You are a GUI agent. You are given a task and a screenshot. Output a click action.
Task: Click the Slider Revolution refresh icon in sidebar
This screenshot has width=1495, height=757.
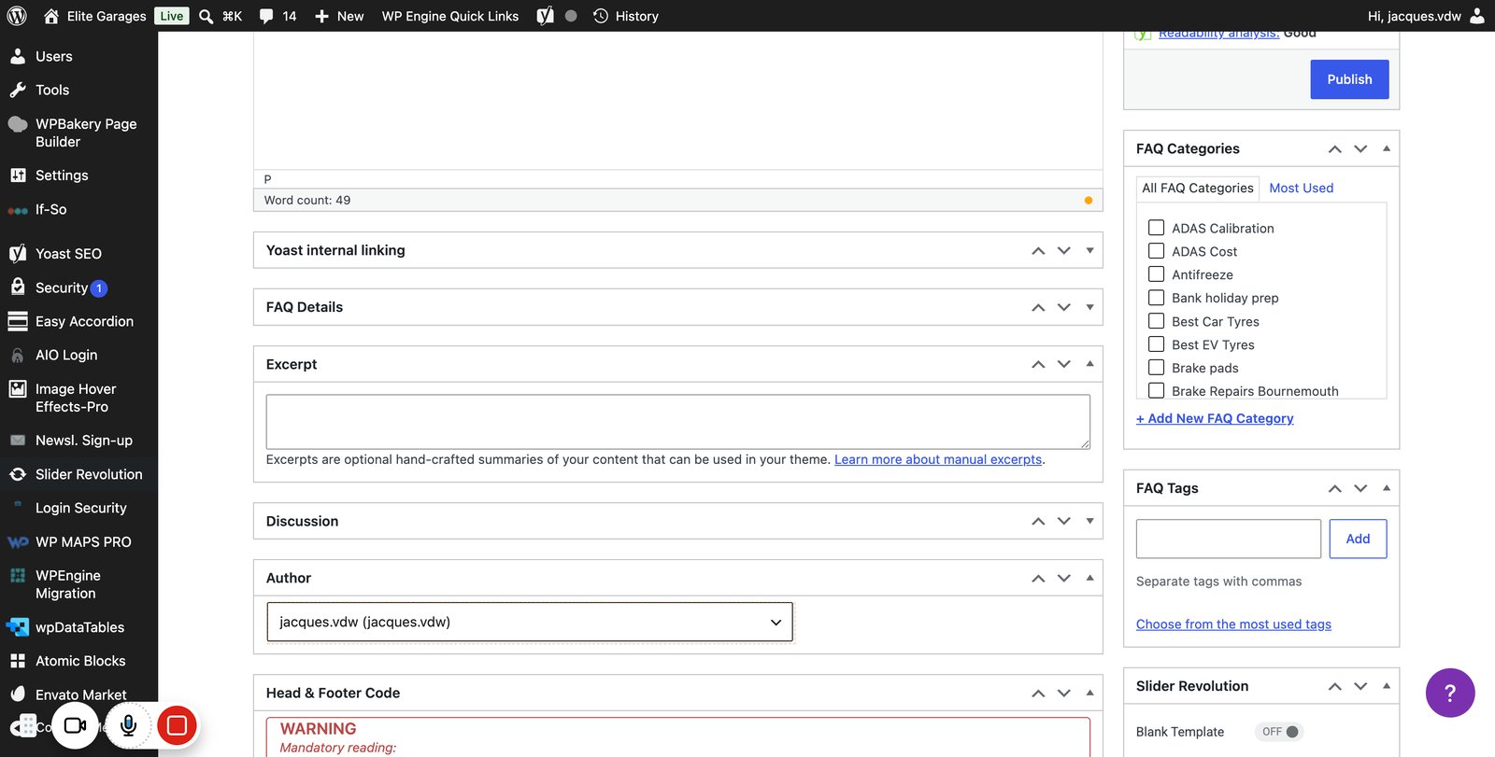pyautogui.click(x=18, y=474)
